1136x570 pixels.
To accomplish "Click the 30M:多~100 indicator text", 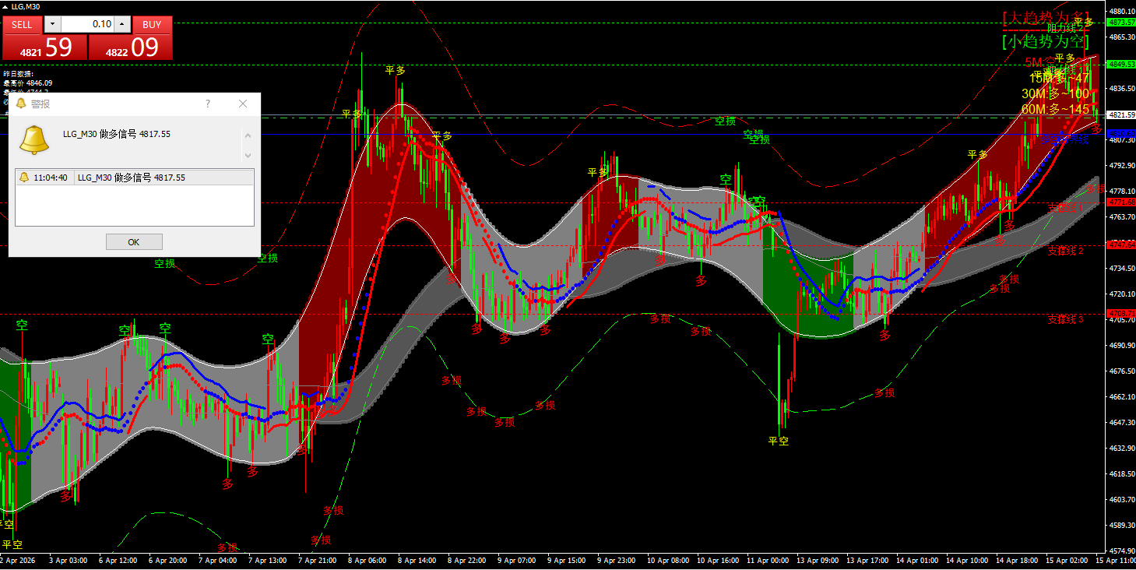I will [1056, 94].
